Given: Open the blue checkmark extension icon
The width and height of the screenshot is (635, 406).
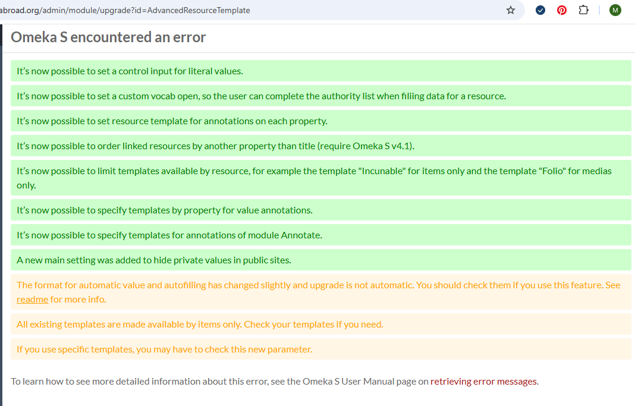Looking at the screenshot, I should pyautogui.click(x=540, y=10).
